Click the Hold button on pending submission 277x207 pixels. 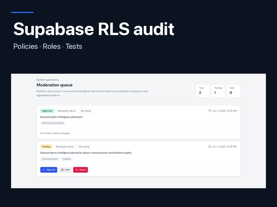pos(65,170)
